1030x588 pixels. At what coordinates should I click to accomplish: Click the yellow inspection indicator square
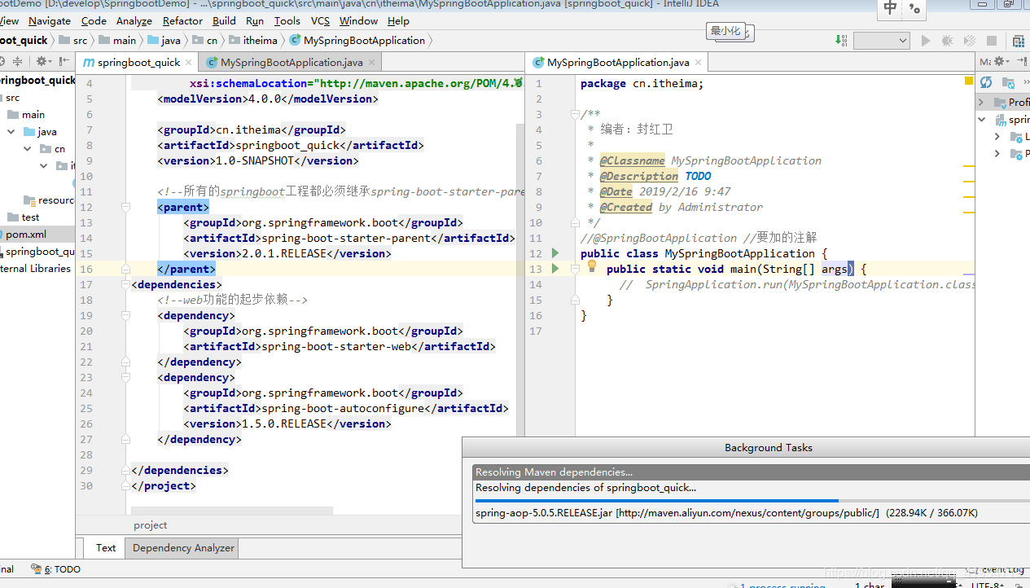click(968, 81)
